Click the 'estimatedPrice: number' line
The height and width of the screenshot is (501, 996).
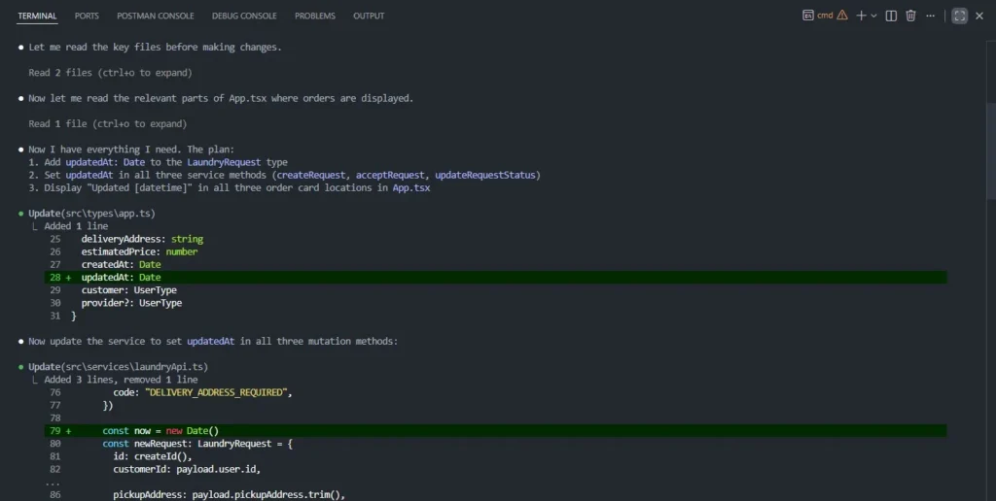coord(139,251)
